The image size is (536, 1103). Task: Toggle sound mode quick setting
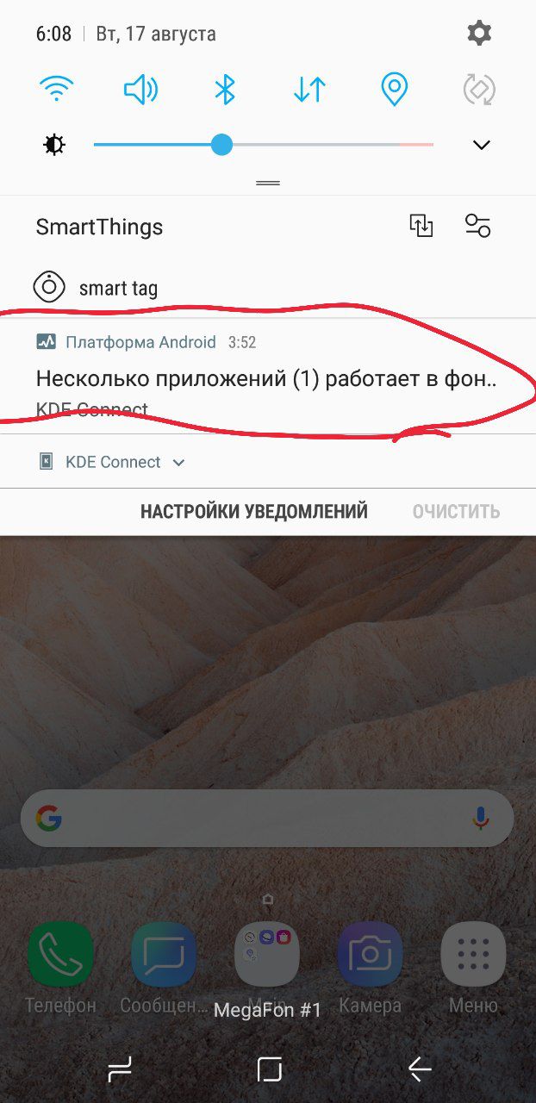[140, 89]
